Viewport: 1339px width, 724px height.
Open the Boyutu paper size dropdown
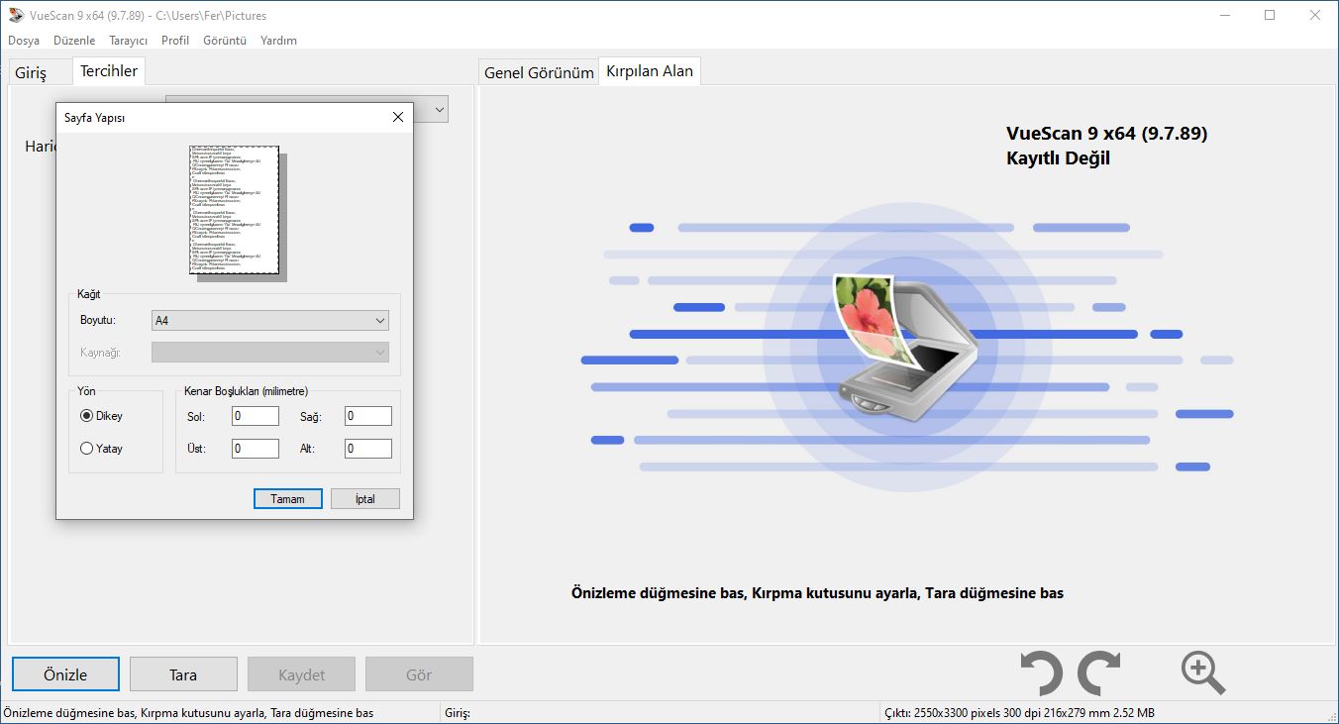pos(269,321)
